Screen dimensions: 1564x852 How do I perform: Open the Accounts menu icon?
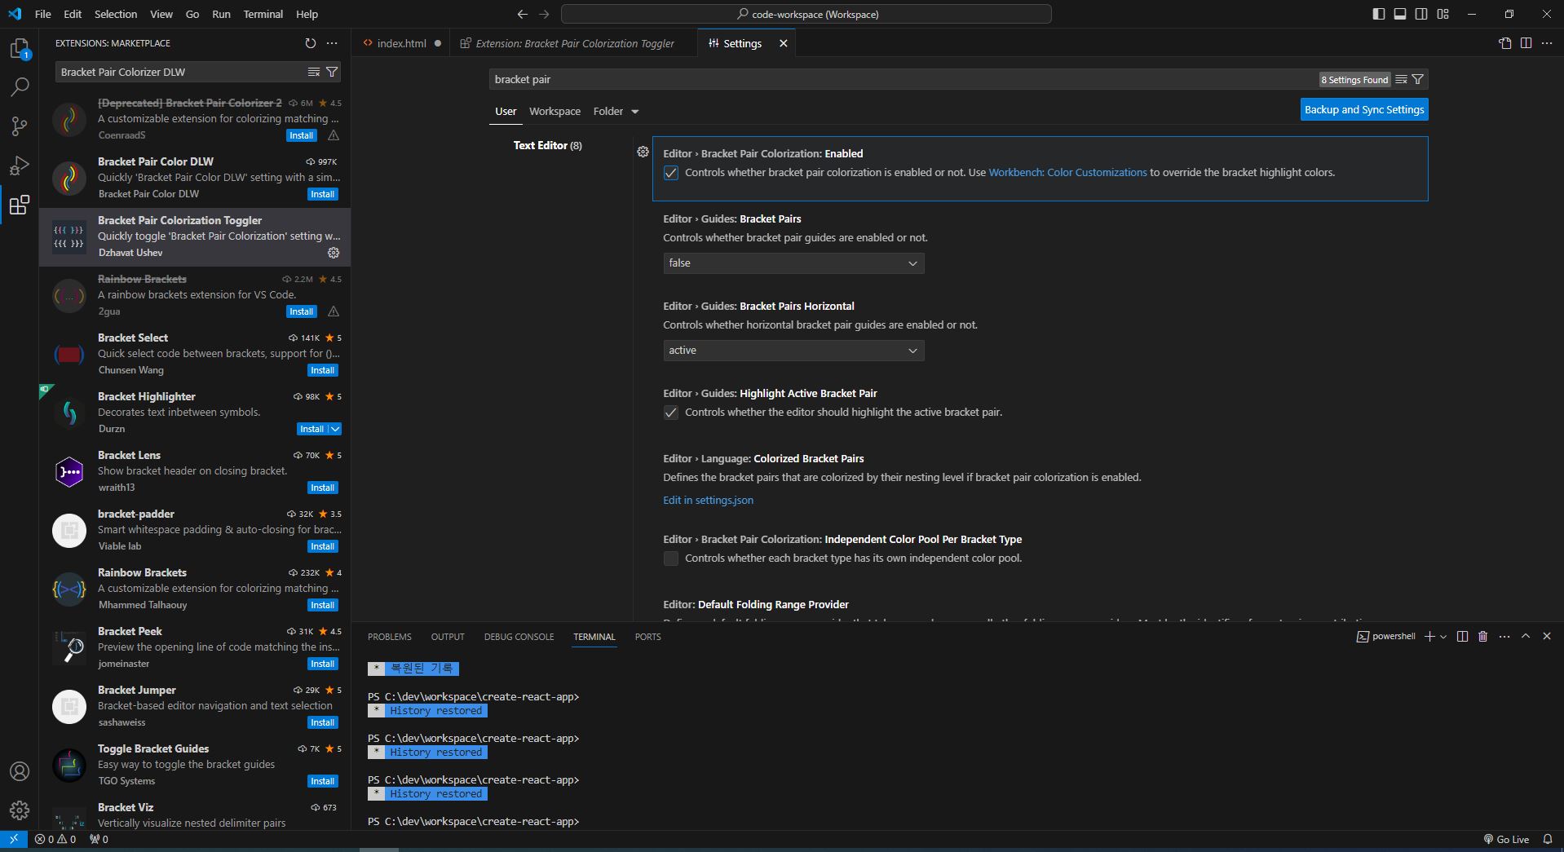(20, 771)
